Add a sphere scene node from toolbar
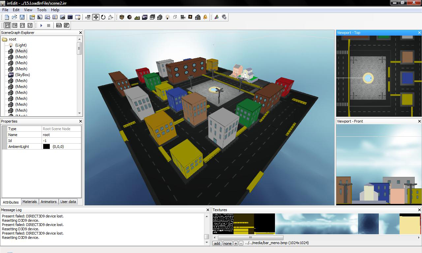The height and width of the screenshot is (253, 422). pyautogui.click(x=130, y=17)
